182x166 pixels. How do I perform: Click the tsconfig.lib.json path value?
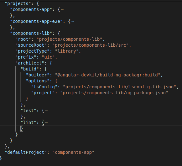tap(120, 87)
